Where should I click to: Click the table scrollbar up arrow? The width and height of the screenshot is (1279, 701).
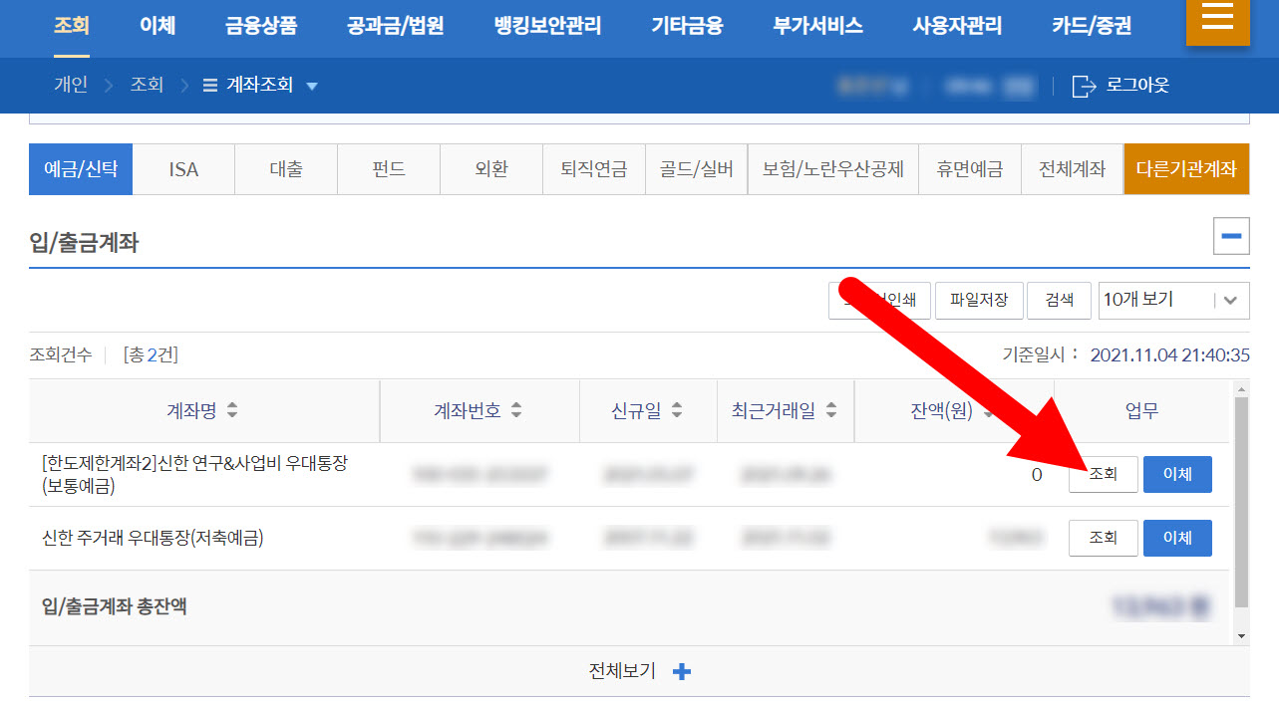[1241, 389]
